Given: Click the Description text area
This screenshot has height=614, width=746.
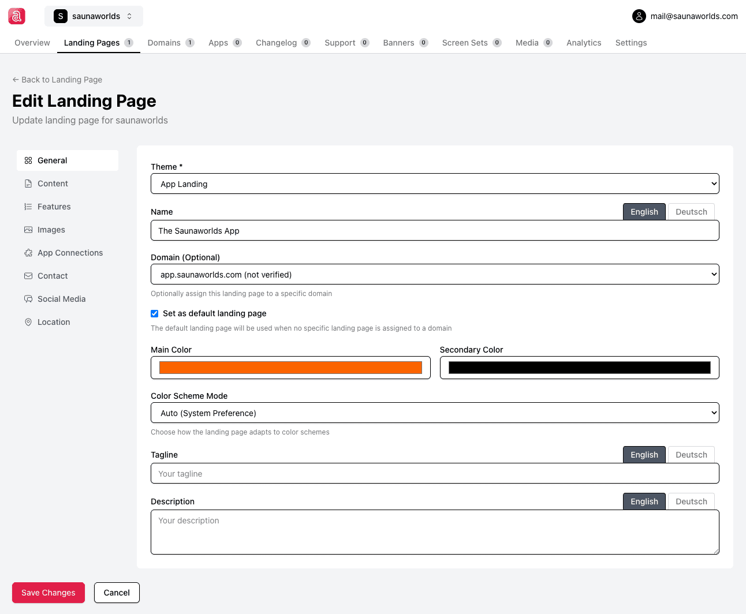Looking at the screenshot, I should pyautogui.click(x=435, y=532).
